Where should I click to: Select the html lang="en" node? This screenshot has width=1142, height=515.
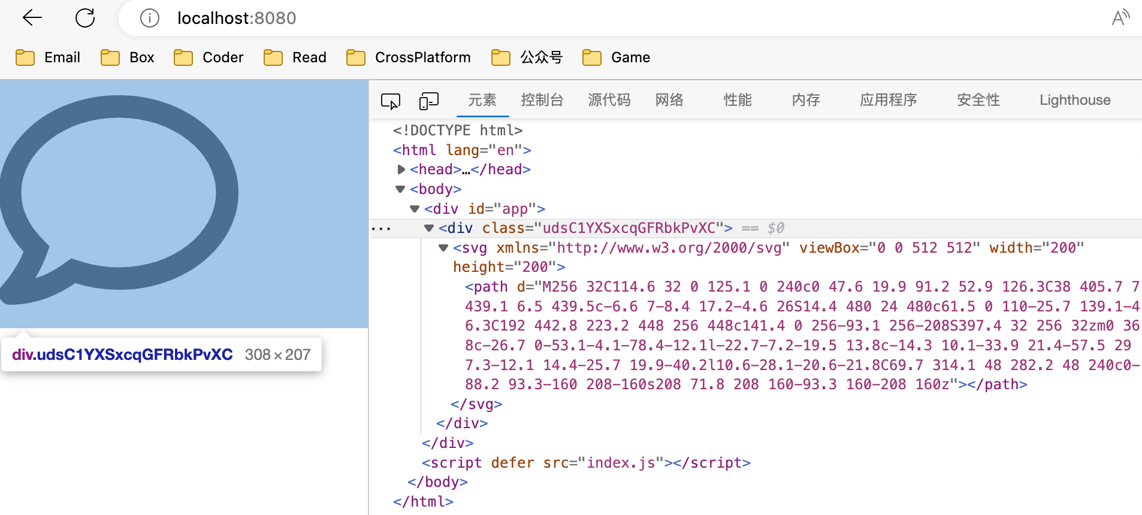click(462, 150)
